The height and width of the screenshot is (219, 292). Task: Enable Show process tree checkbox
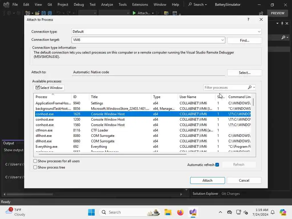(35, 167)
